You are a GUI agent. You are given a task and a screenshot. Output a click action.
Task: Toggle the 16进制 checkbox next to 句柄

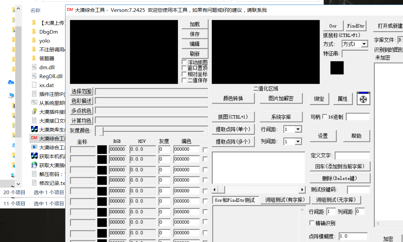point(325,117)
